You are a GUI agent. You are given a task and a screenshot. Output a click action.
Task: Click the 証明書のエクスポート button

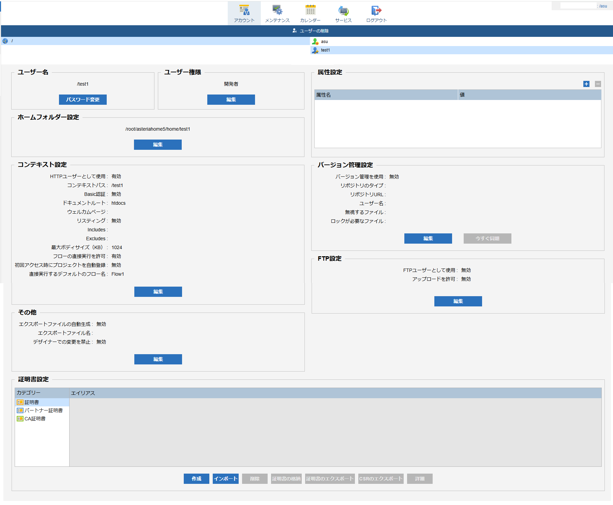(330, 479)
